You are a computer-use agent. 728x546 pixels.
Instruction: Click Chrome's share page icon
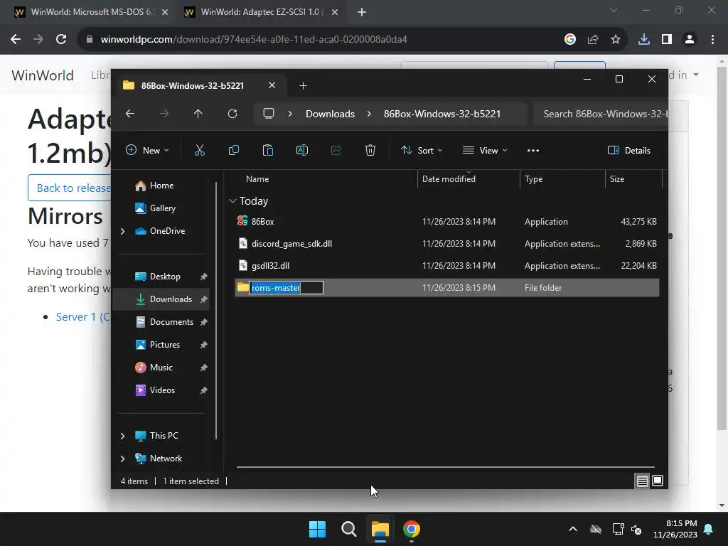coord(593,40)
